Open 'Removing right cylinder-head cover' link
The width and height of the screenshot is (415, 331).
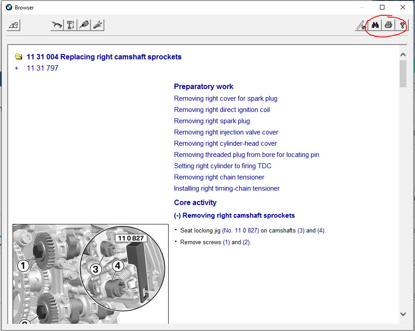point(225,143)
